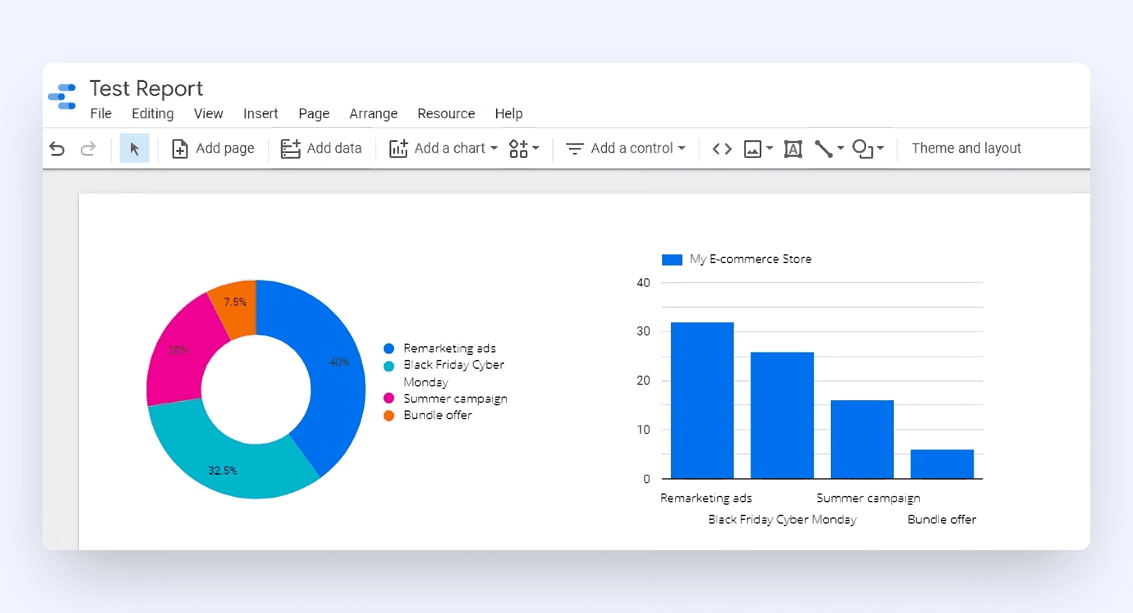Open the community visualizations components dropdown
This screenshot has width=1133, height=613.
pos(524,149)
